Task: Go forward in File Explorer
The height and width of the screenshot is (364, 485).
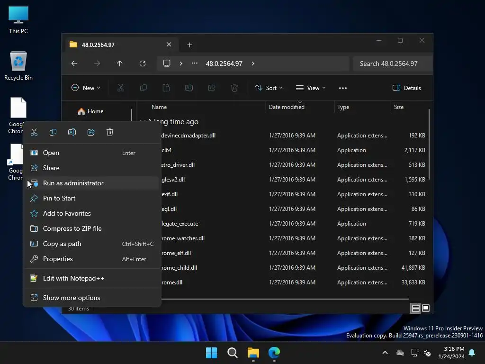Action: pos(97,64)
